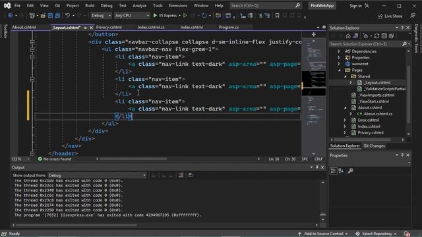Viewport: 422px width, 237px height.
Task: Click the search magnifier in Solution Explorer
Action: coord(404,44)
